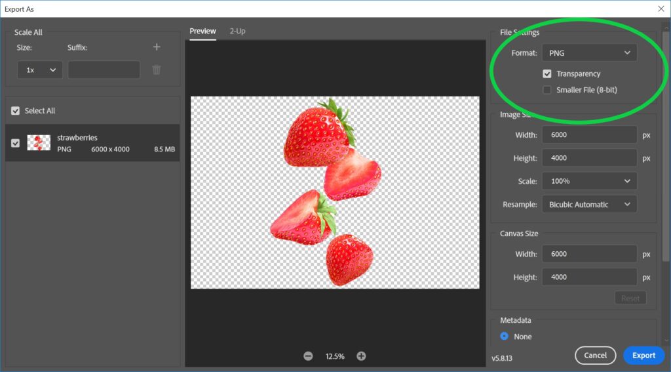Click the Export button
This screenshot has height=372, width=671.
point(643,355)
